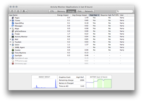
Task: Select the Time Machine row name
Action: coord(20,53)
